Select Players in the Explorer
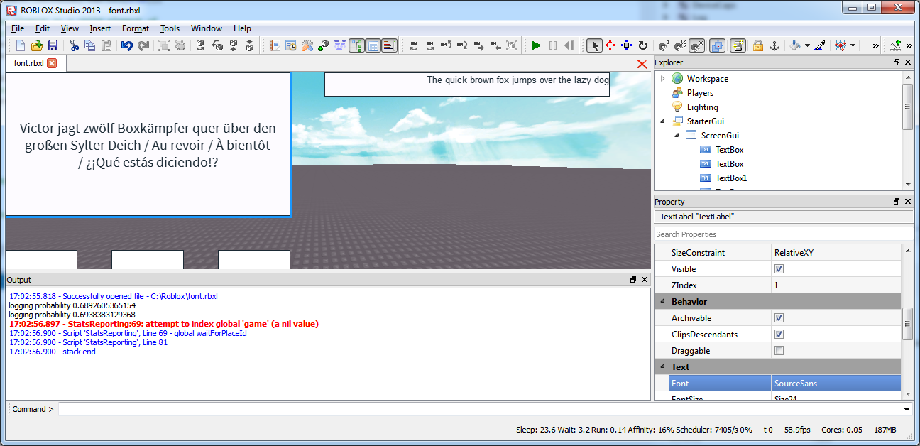The width and height of the screenshot is (920, 446). tap(700, 92)
